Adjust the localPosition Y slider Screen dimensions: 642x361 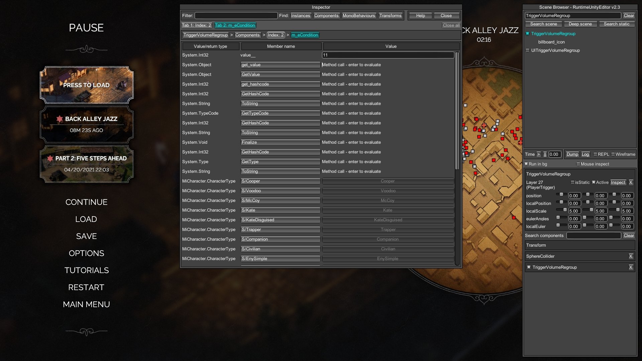(588, 202)
